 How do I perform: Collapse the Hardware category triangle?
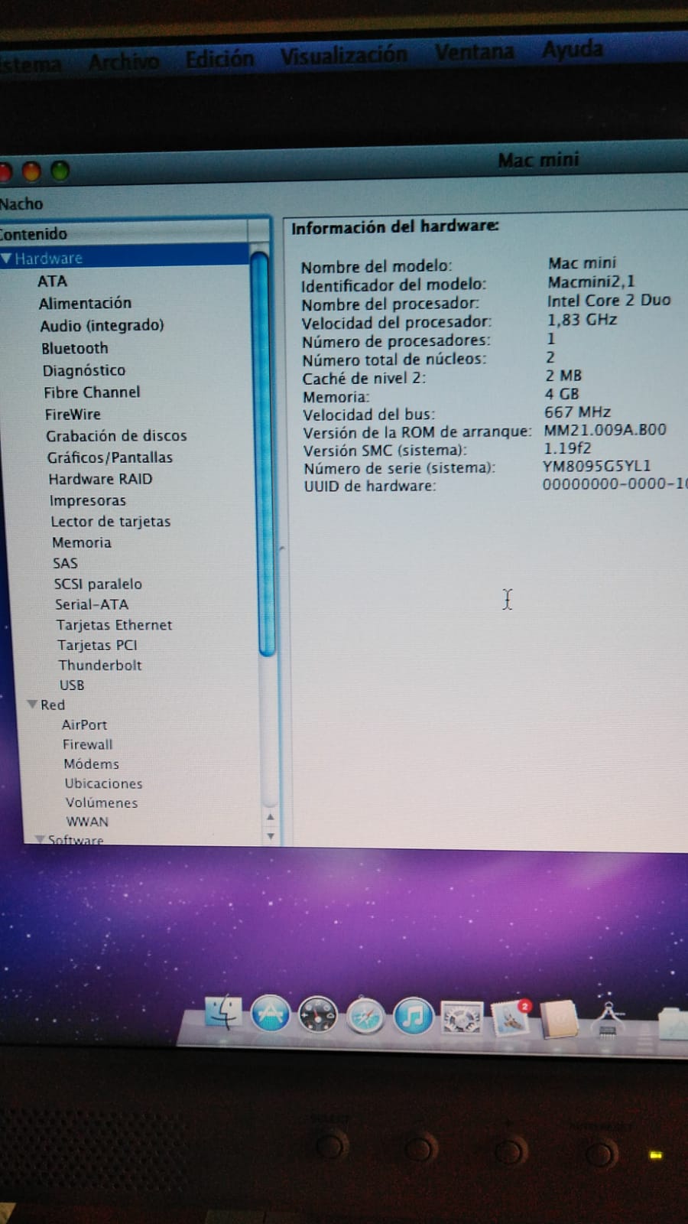(x=6, y=259)
